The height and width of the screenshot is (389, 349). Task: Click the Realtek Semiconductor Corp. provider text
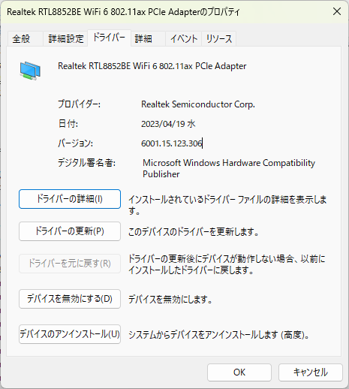coord(198,104)
